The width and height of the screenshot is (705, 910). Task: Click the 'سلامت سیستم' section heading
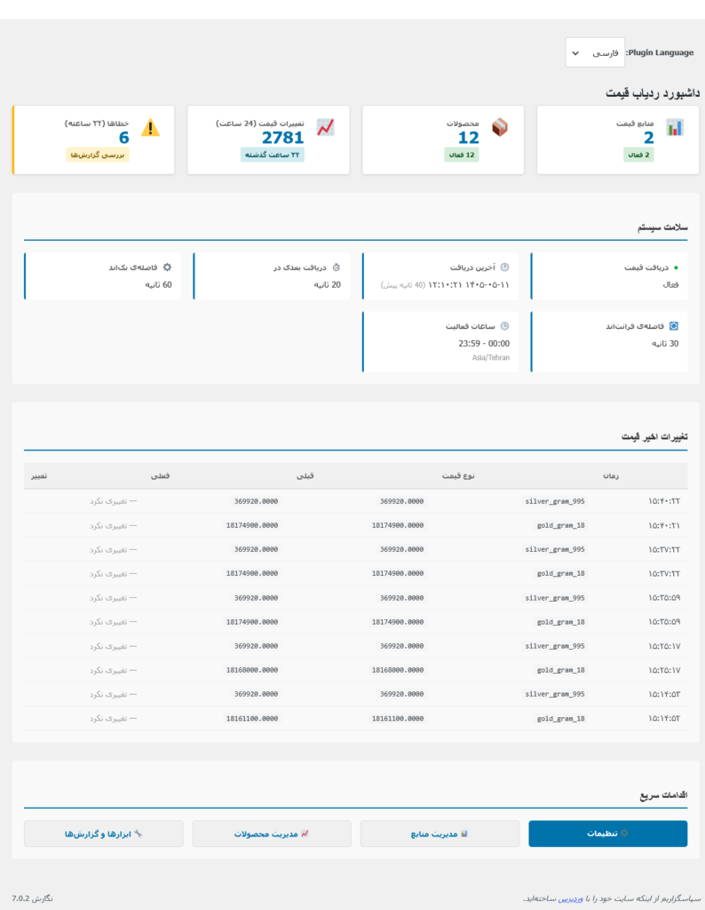pos(662,227)
